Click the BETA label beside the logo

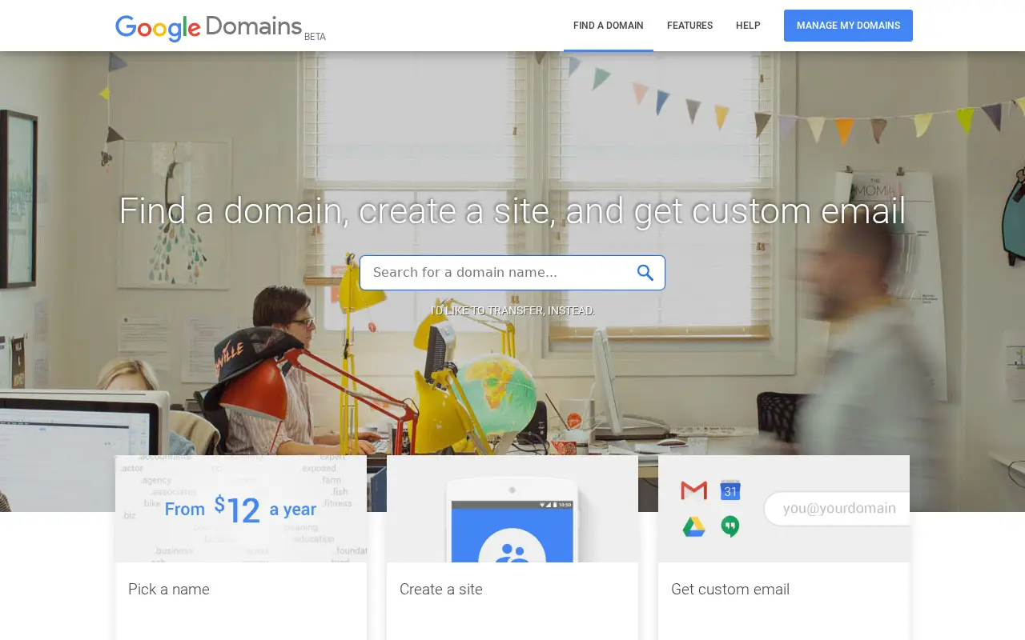coord(315,37)
